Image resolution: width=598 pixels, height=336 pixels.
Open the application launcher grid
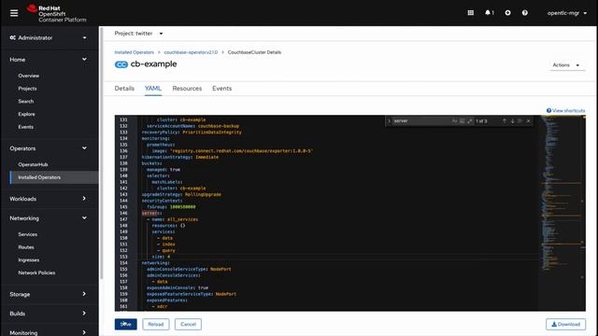coord(471,12)
